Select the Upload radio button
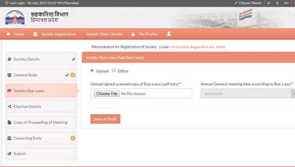 pyautogui.click(x=92, y=70)
